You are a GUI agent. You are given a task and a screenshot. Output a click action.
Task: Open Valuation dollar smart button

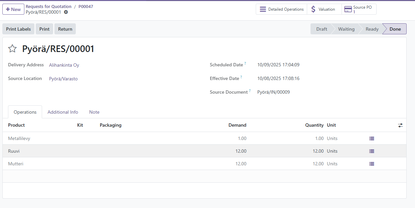click(x=324, y=9)
